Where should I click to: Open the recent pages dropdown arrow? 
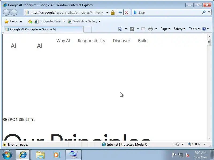(x=20, y=13)
